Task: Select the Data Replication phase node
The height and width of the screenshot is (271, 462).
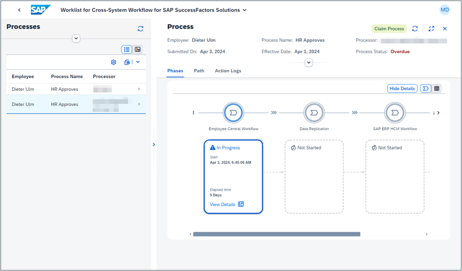Action: (314, 113)
